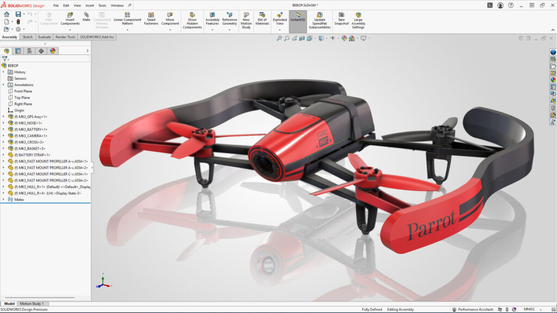
Task: Click the Rebuild traffic light icon
Action: 18,22
